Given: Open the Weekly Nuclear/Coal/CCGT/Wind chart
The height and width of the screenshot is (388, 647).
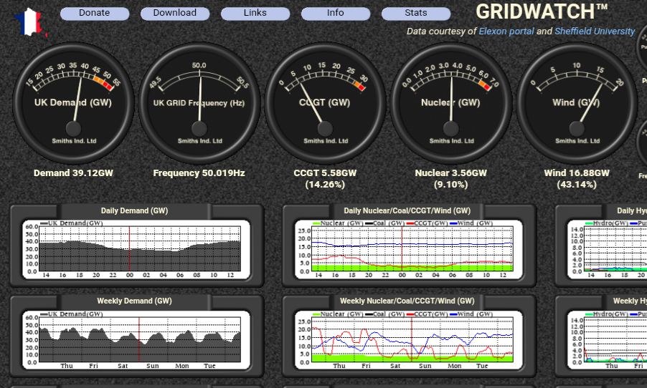Looking at the screenshot, I should (x=407, y=340).
